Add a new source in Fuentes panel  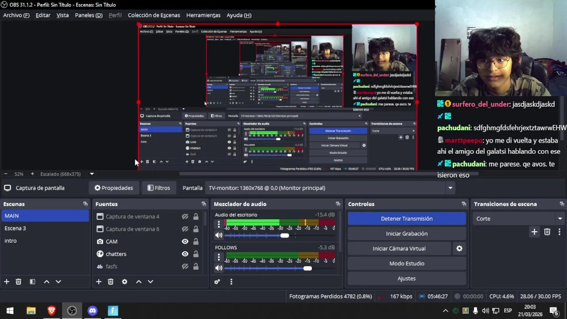click(x=99, y=282)
